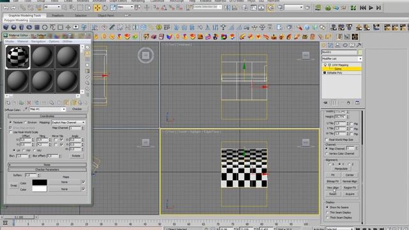The image size is (409, 230).
Task: Click the Rotate button in Coordinates
Action: click(x=76, y=156)
